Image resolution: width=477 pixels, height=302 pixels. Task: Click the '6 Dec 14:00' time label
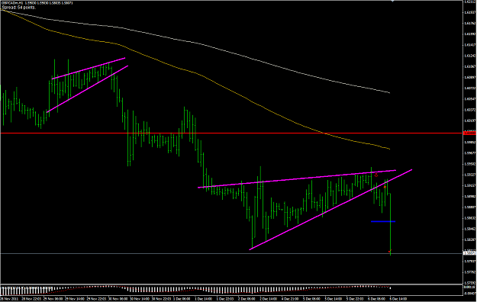pos(398,299)
